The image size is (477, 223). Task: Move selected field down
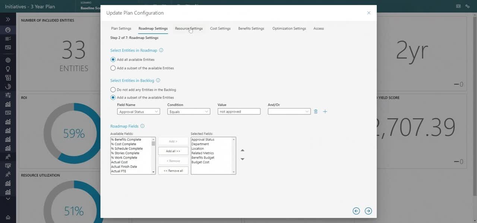click(x=243, y=159)
